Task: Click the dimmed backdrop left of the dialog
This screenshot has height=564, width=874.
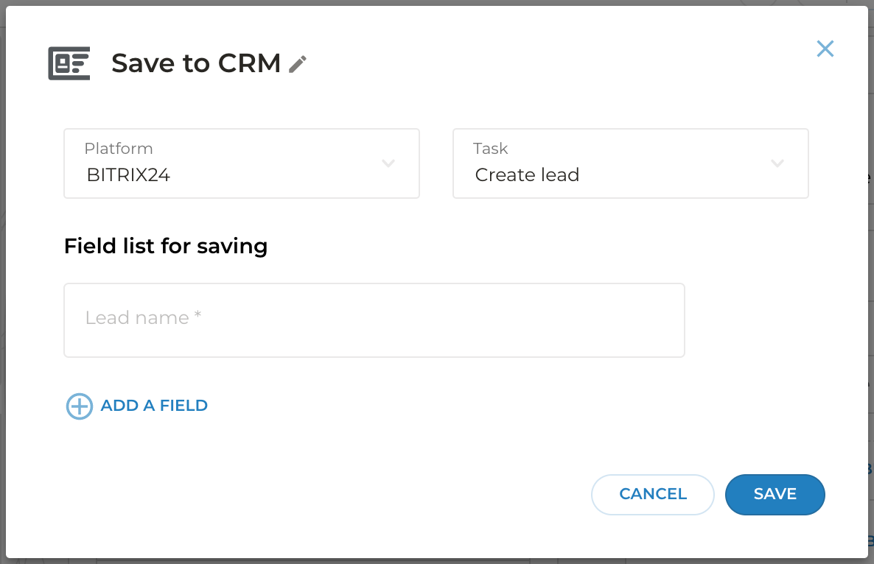Action: coord(2,295)
